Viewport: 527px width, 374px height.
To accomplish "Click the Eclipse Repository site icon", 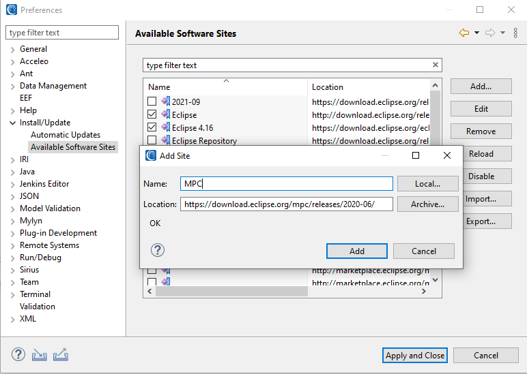I will coord(165,140).
